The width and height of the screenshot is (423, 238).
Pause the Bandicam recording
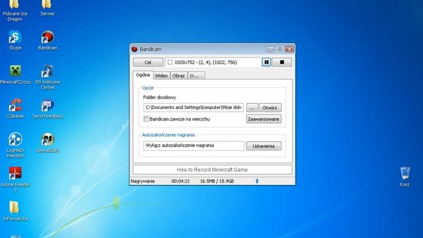pyautogui.click(x=266, y=62)
